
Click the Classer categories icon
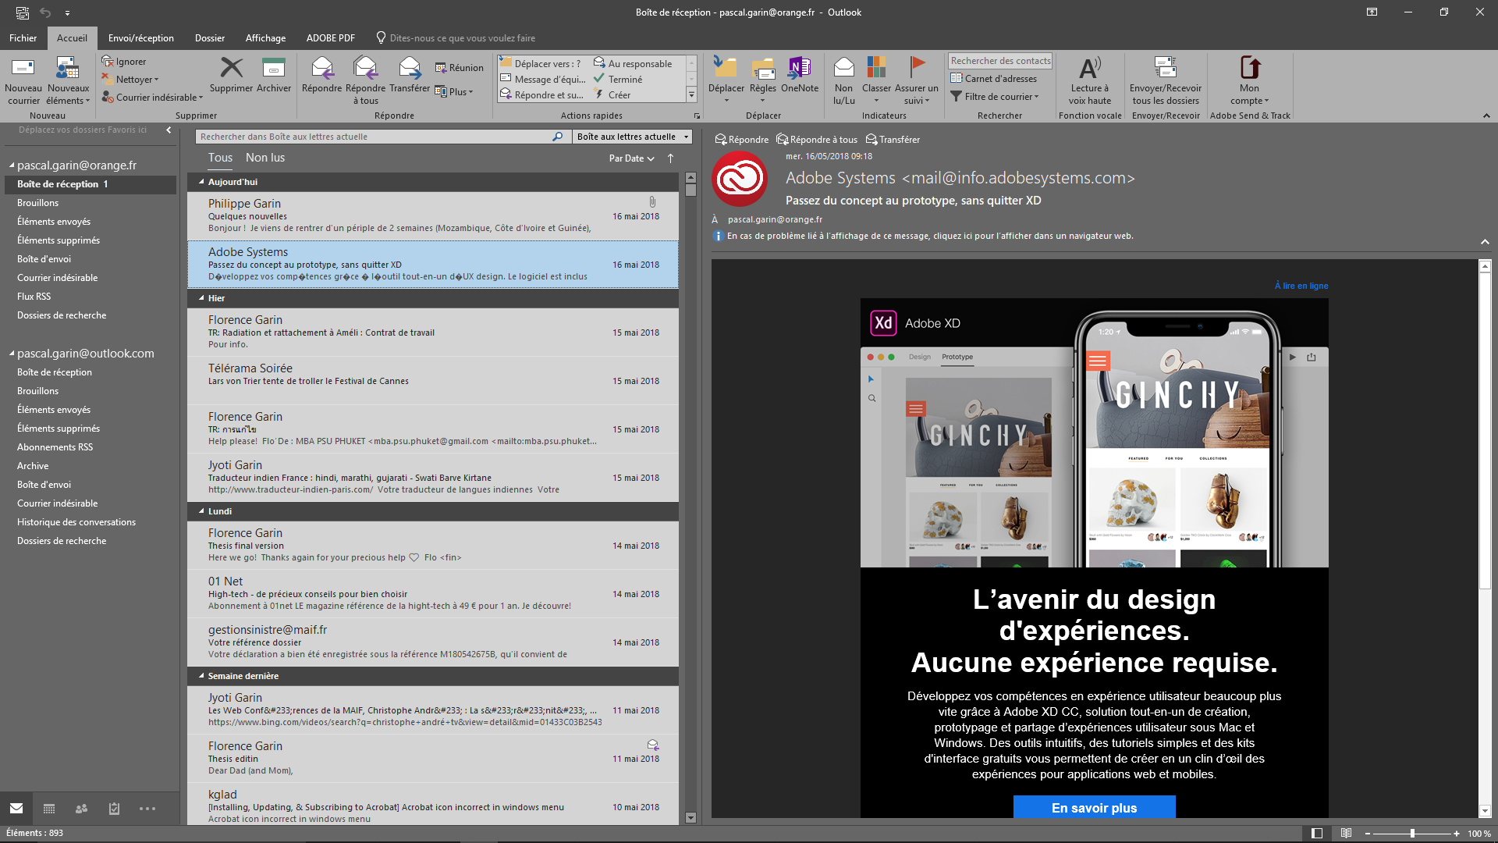tap(876, 68)
